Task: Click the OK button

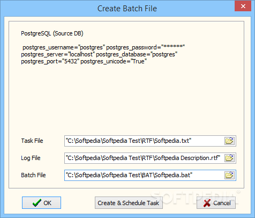Action: pos(41,203)
